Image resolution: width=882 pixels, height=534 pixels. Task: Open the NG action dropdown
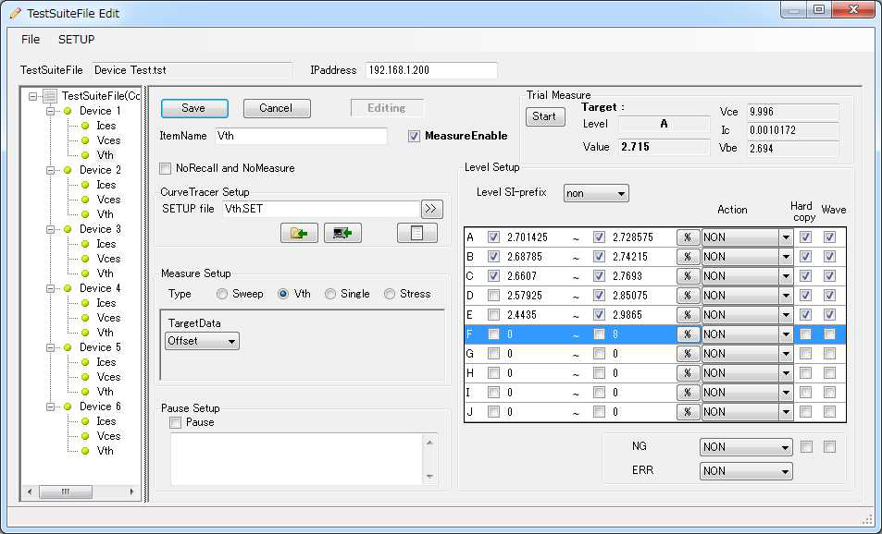click(x=746, y=447)
